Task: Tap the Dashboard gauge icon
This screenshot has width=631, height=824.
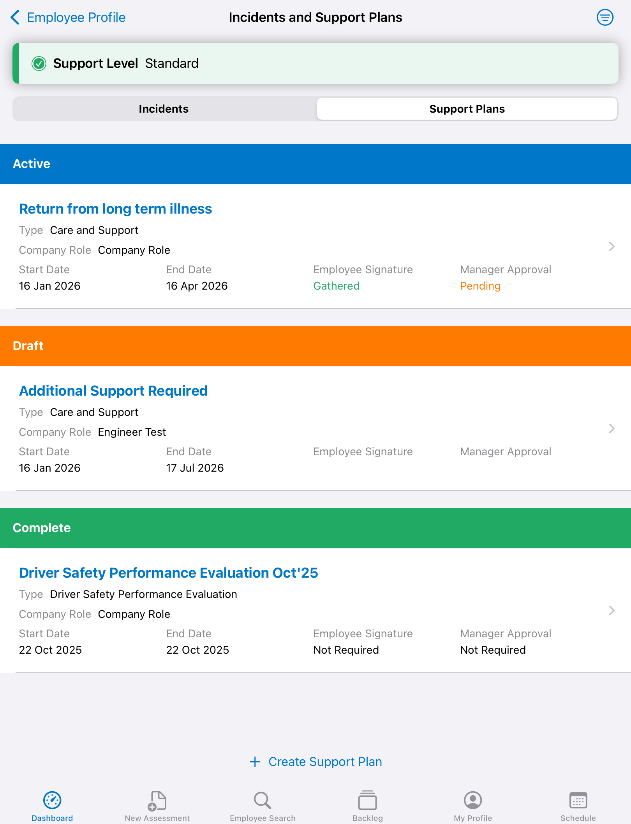Action: click(x=52, y=800)
